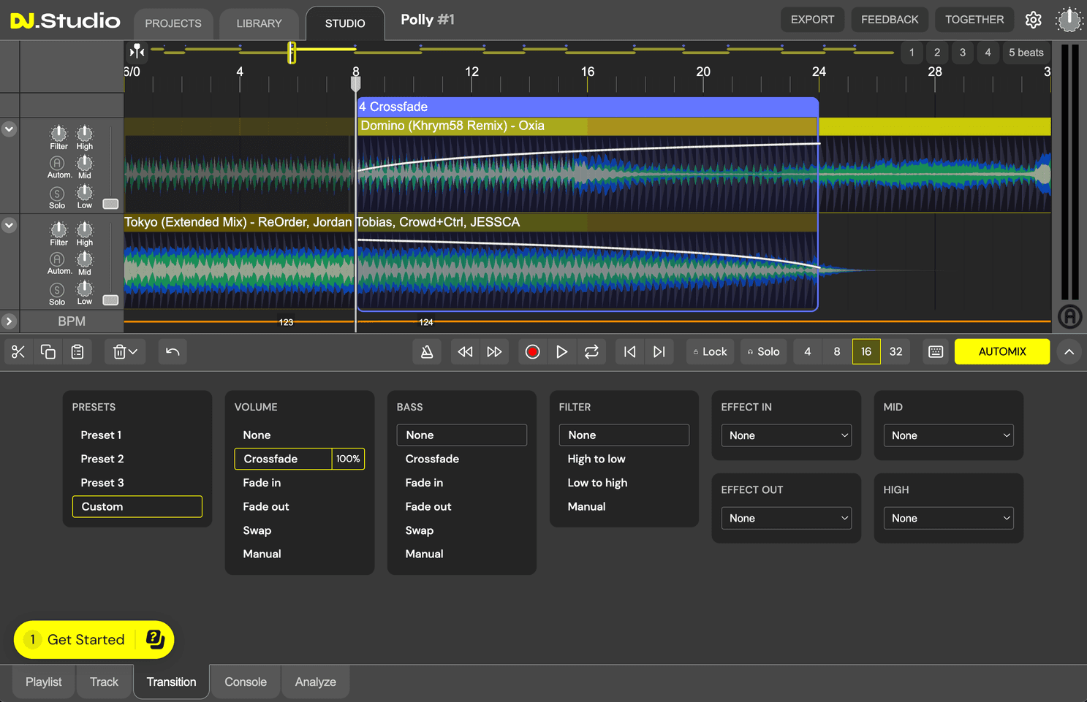Viewport: 1087px width, 702px height.
Task: Toggle loop playback icon
Action: pos(591,352)
